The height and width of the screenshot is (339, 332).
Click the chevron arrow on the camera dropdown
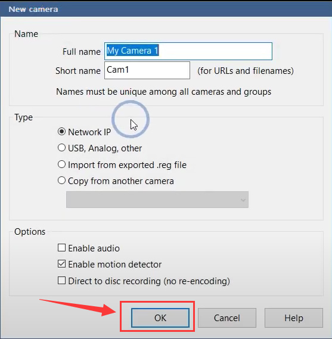coord(243,200)
